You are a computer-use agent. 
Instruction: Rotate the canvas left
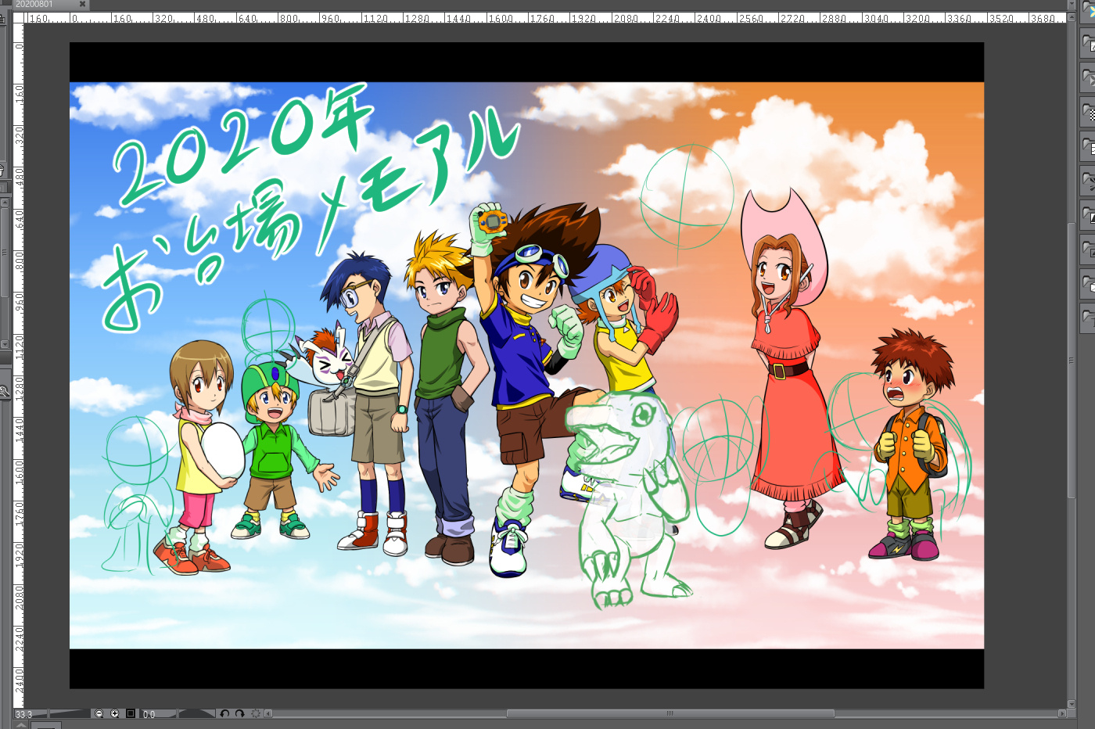(224, 713)
